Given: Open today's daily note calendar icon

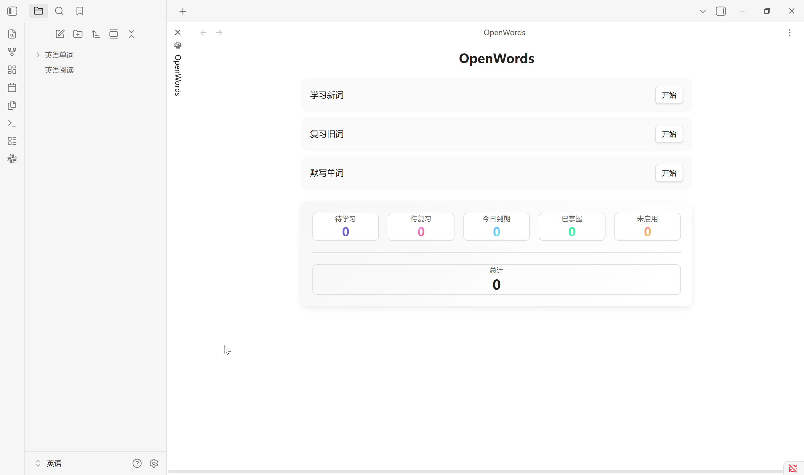Looking at the screenshot, I should click(x=12, y=88).
